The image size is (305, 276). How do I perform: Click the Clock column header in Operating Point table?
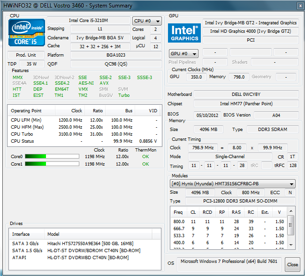point(70,111)
